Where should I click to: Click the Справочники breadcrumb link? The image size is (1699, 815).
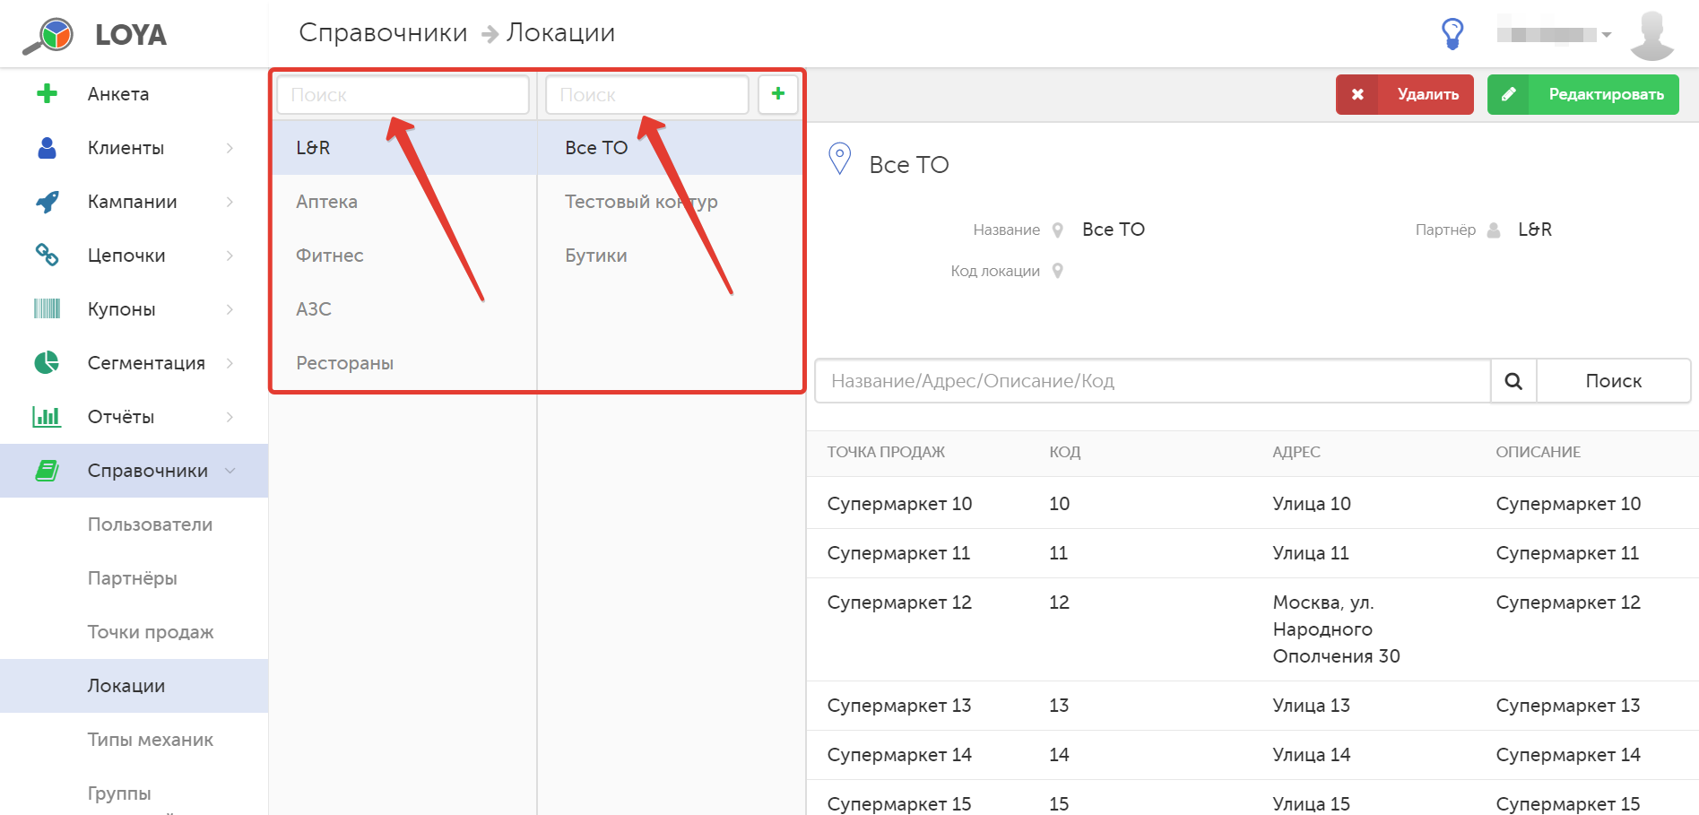coord(383,33)
